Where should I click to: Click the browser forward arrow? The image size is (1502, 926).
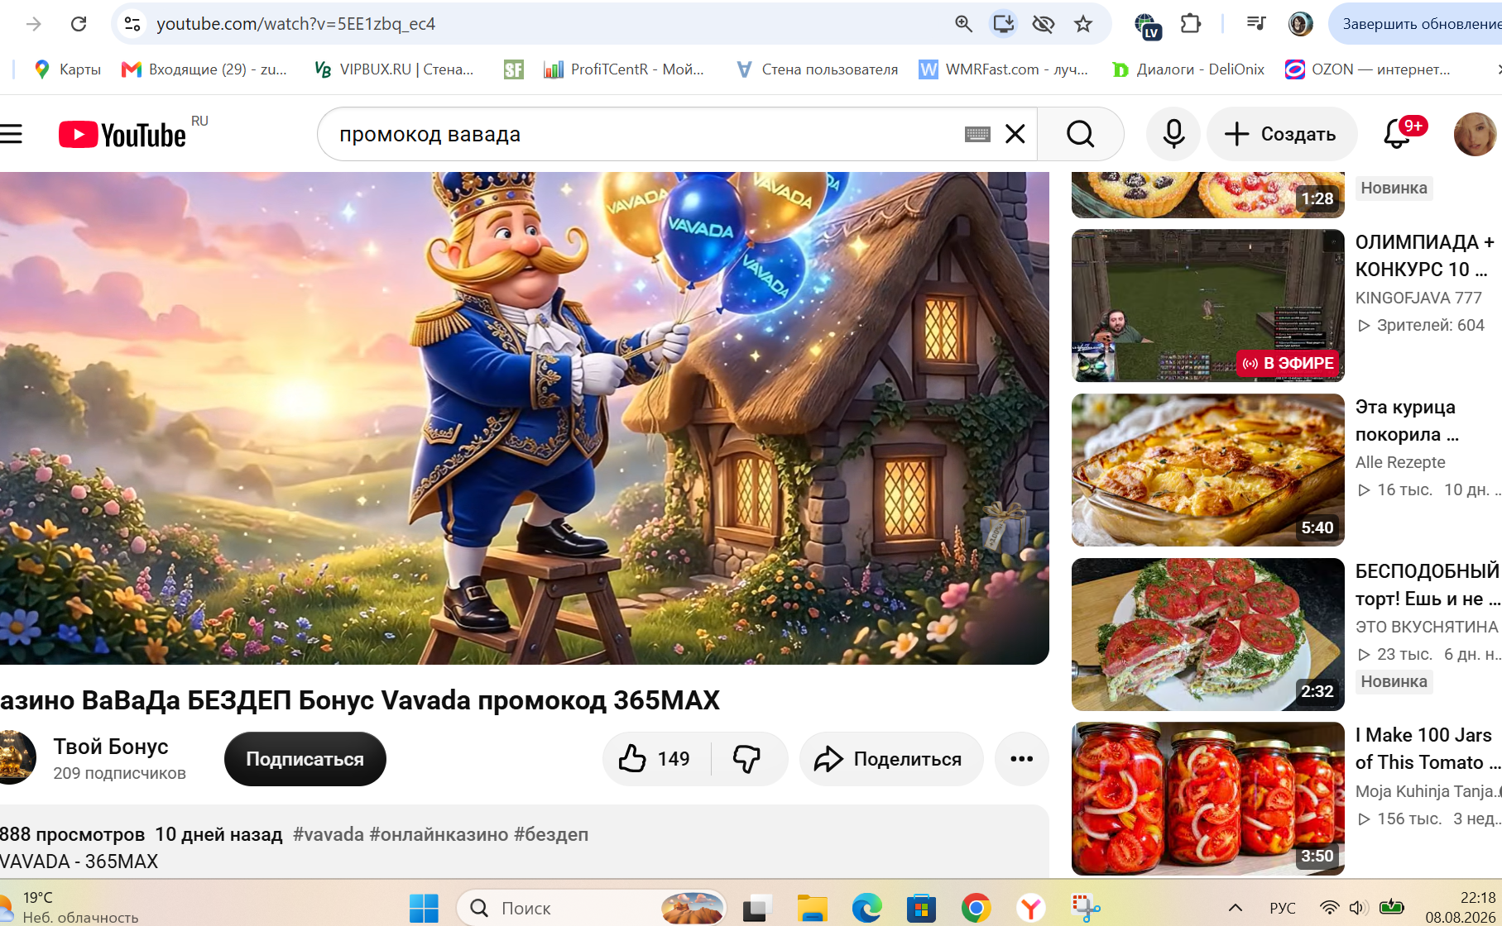click(34, 24)
